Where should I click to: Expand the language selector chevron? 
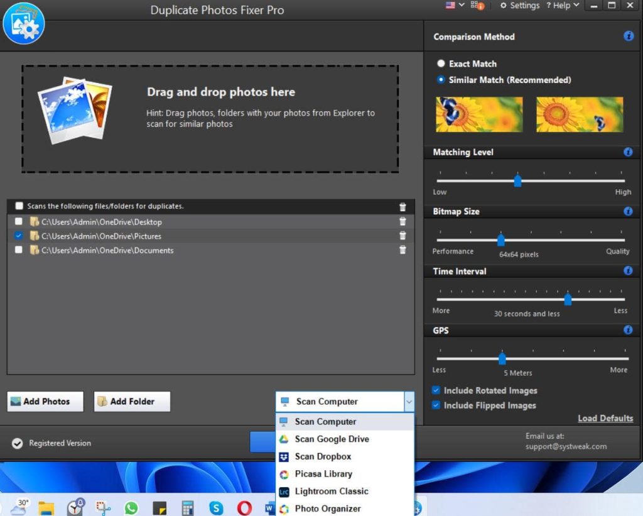click(x=462, y=5)
